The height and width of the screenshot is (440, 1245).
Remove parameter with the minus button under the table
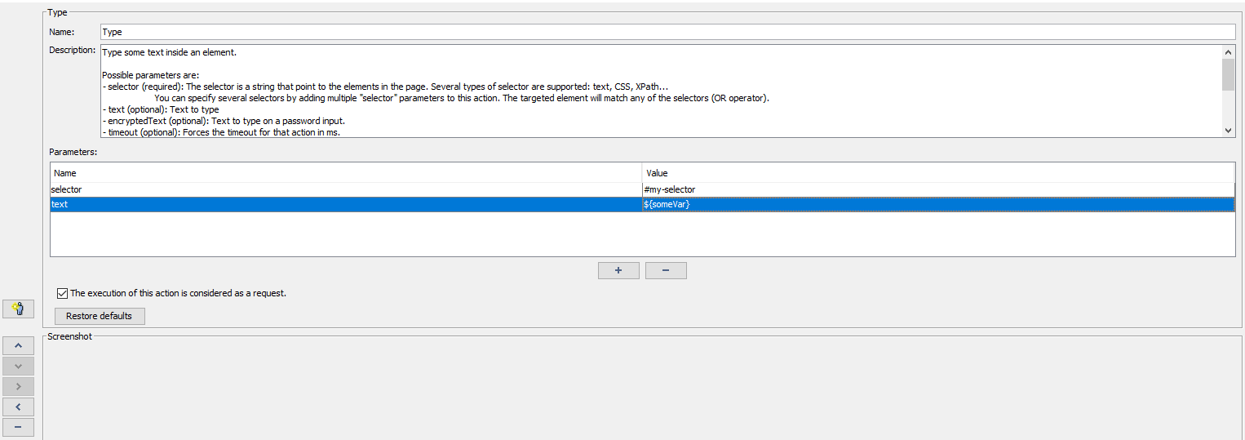point(666,270)
